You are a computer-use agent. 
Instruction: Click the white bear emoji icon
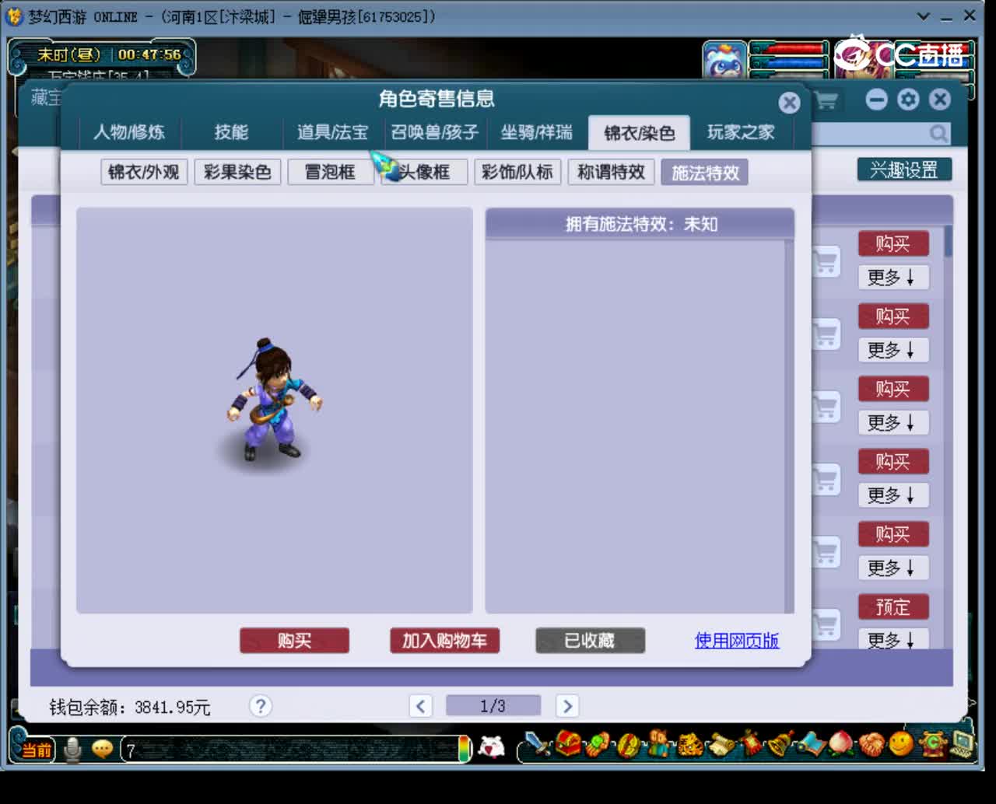pos(491,748)
